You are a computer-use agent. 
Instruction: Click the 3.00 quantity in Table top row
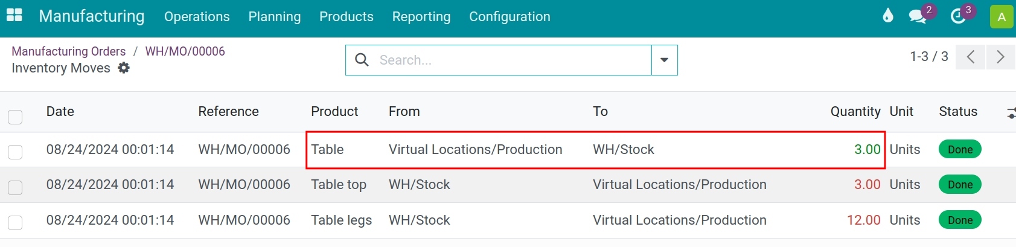pyautogui.click(x=867, y=184)
